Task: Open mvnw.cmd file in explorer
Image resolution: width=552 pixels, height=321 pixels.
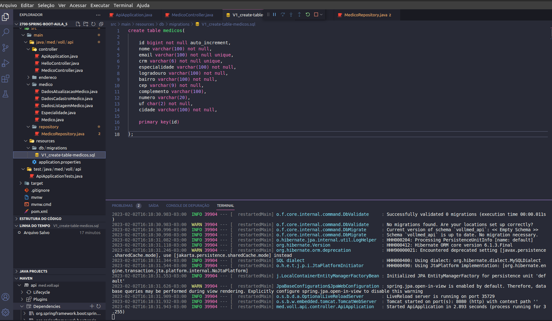Action: click(41, 204)
